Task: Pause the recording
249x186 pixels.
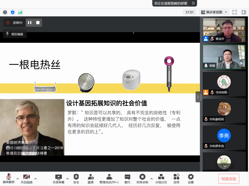Action: [x=30, y=22]
